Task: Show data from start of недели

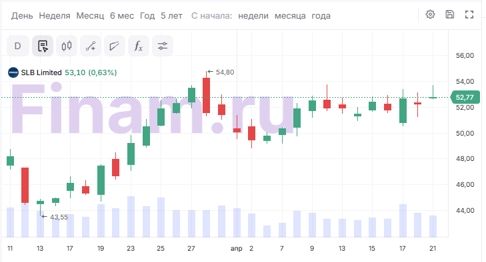Action: pos(253,16)
